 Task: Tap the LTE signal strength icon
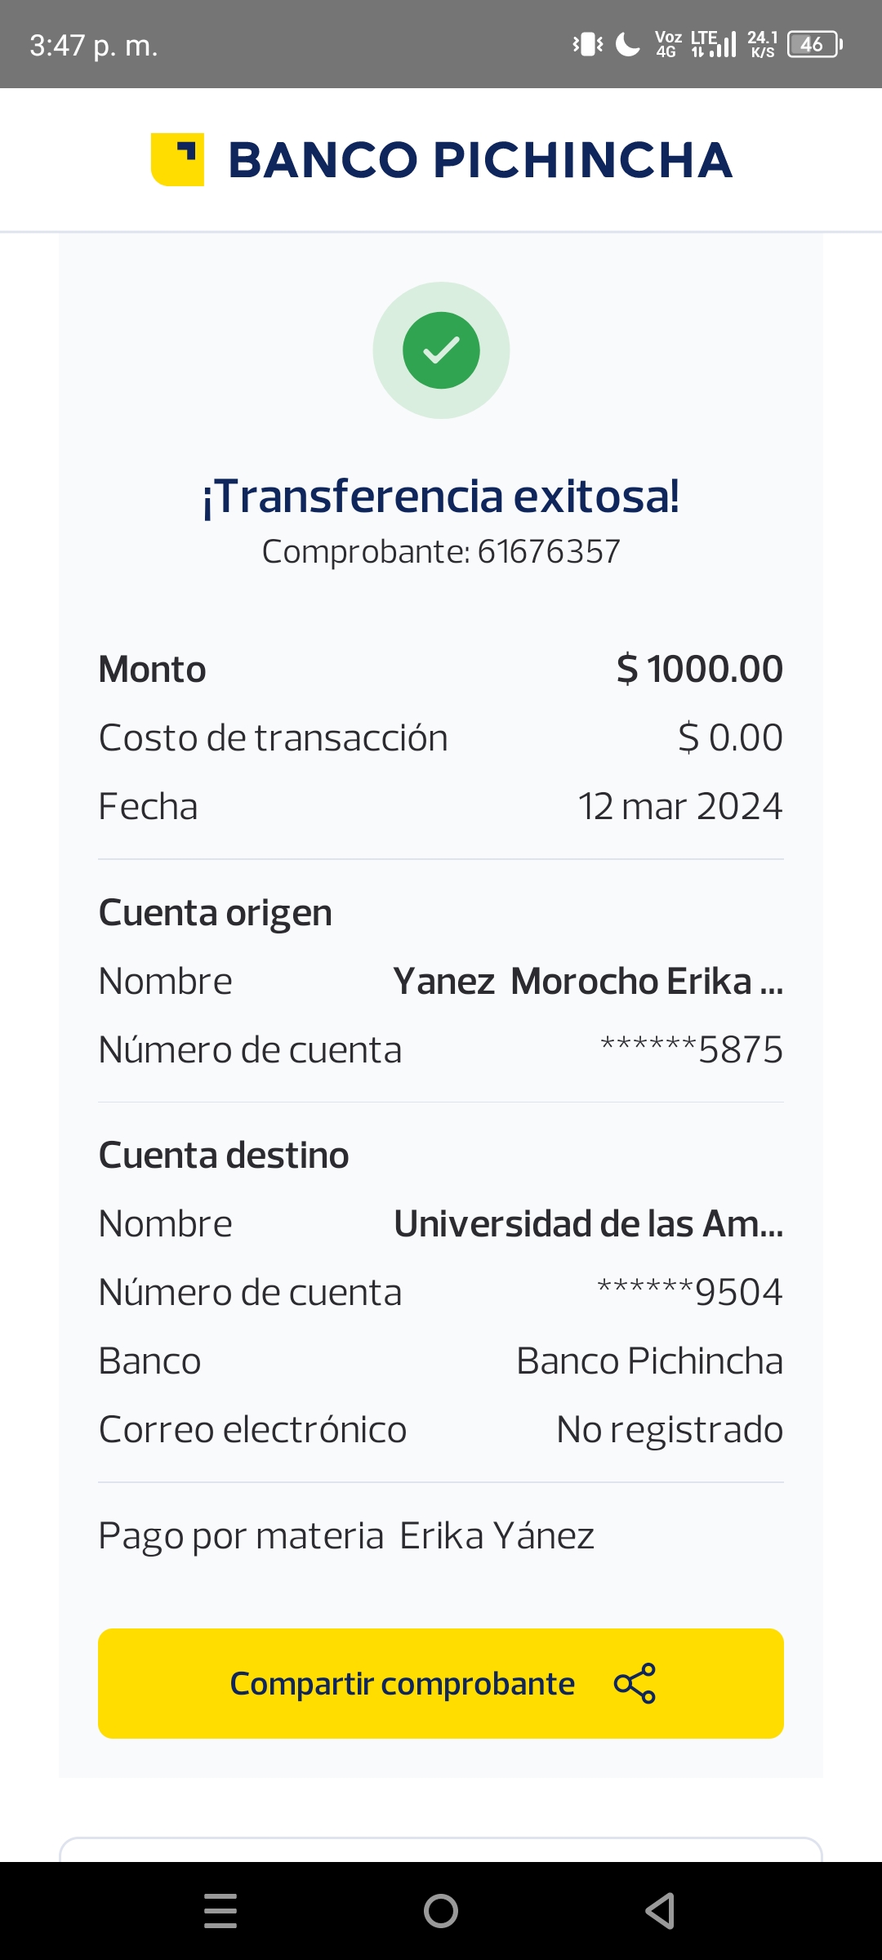714,45
